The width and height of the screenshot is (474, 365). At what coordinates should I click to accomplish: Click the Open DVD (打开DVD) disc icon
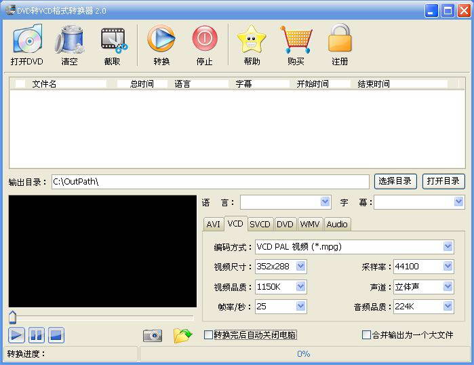[27, 39]
